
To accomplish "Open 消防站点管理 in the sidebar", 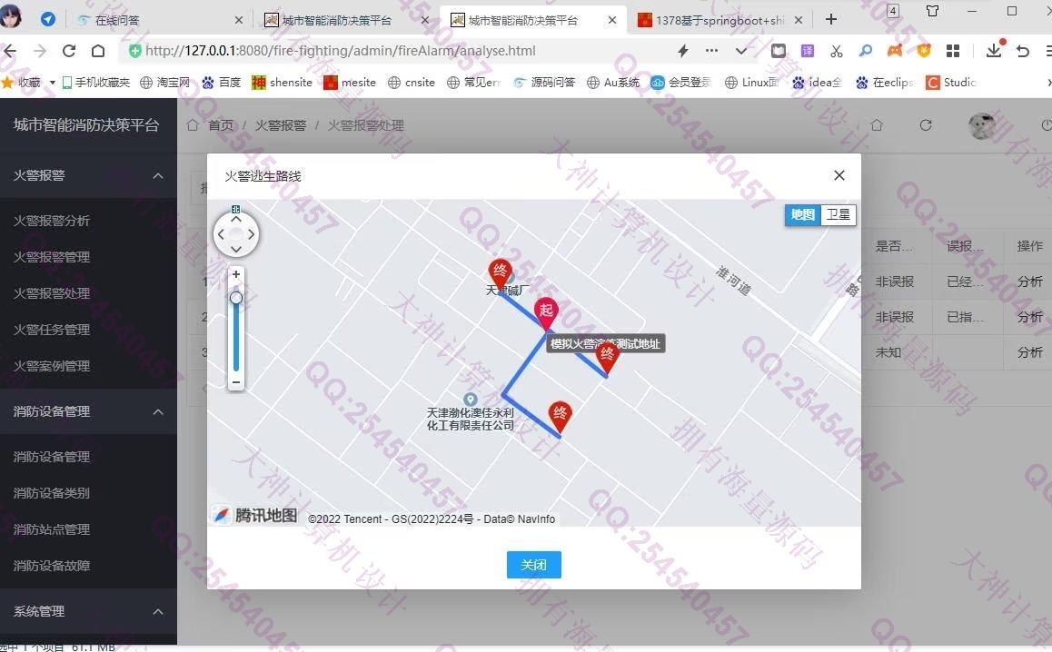I will (x=52, y=529).
